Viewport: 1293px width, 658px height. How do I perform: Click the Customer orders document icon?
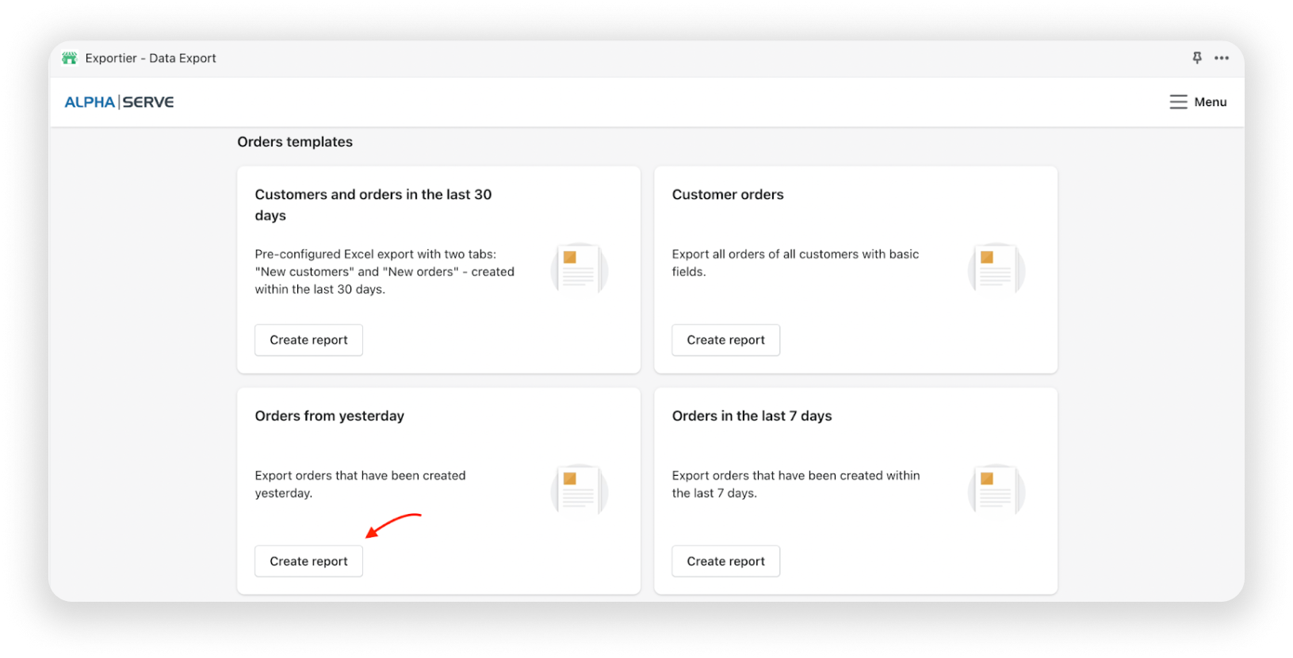click(x=996, y=269)
